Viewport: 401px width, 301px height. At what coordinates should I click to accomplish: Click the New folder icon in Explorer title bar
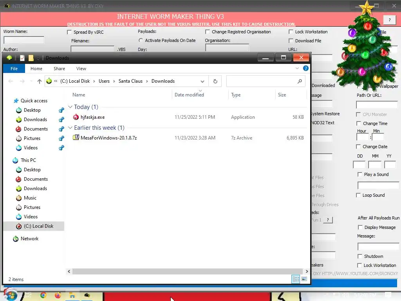click(x=31, y=58)
